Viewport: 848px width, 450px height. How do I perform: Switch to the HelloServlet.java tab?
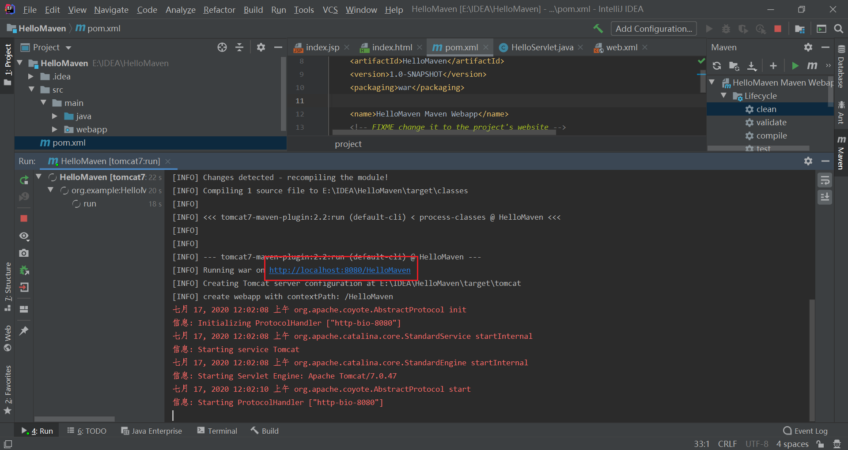541,47
